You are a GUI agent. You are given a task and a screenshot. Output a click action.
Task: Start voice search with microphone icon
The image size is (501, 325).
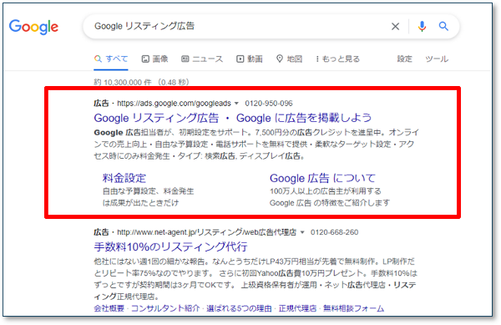(422, 26)
